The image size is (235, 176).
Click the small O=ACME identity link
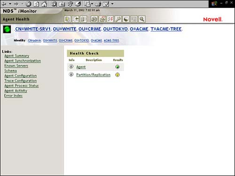pos(96,40)
